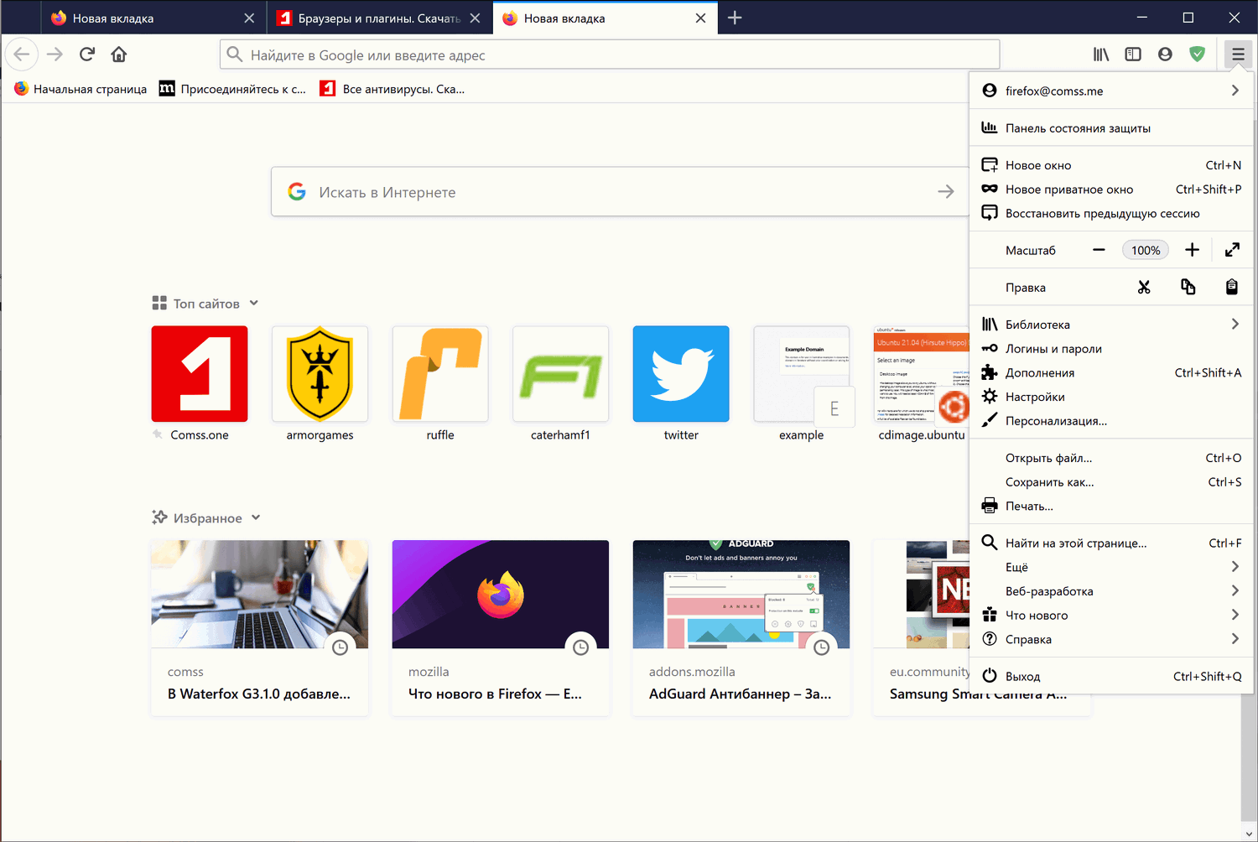
Task: Open the green shield extension icon
Action: (x=1198, y=55)
